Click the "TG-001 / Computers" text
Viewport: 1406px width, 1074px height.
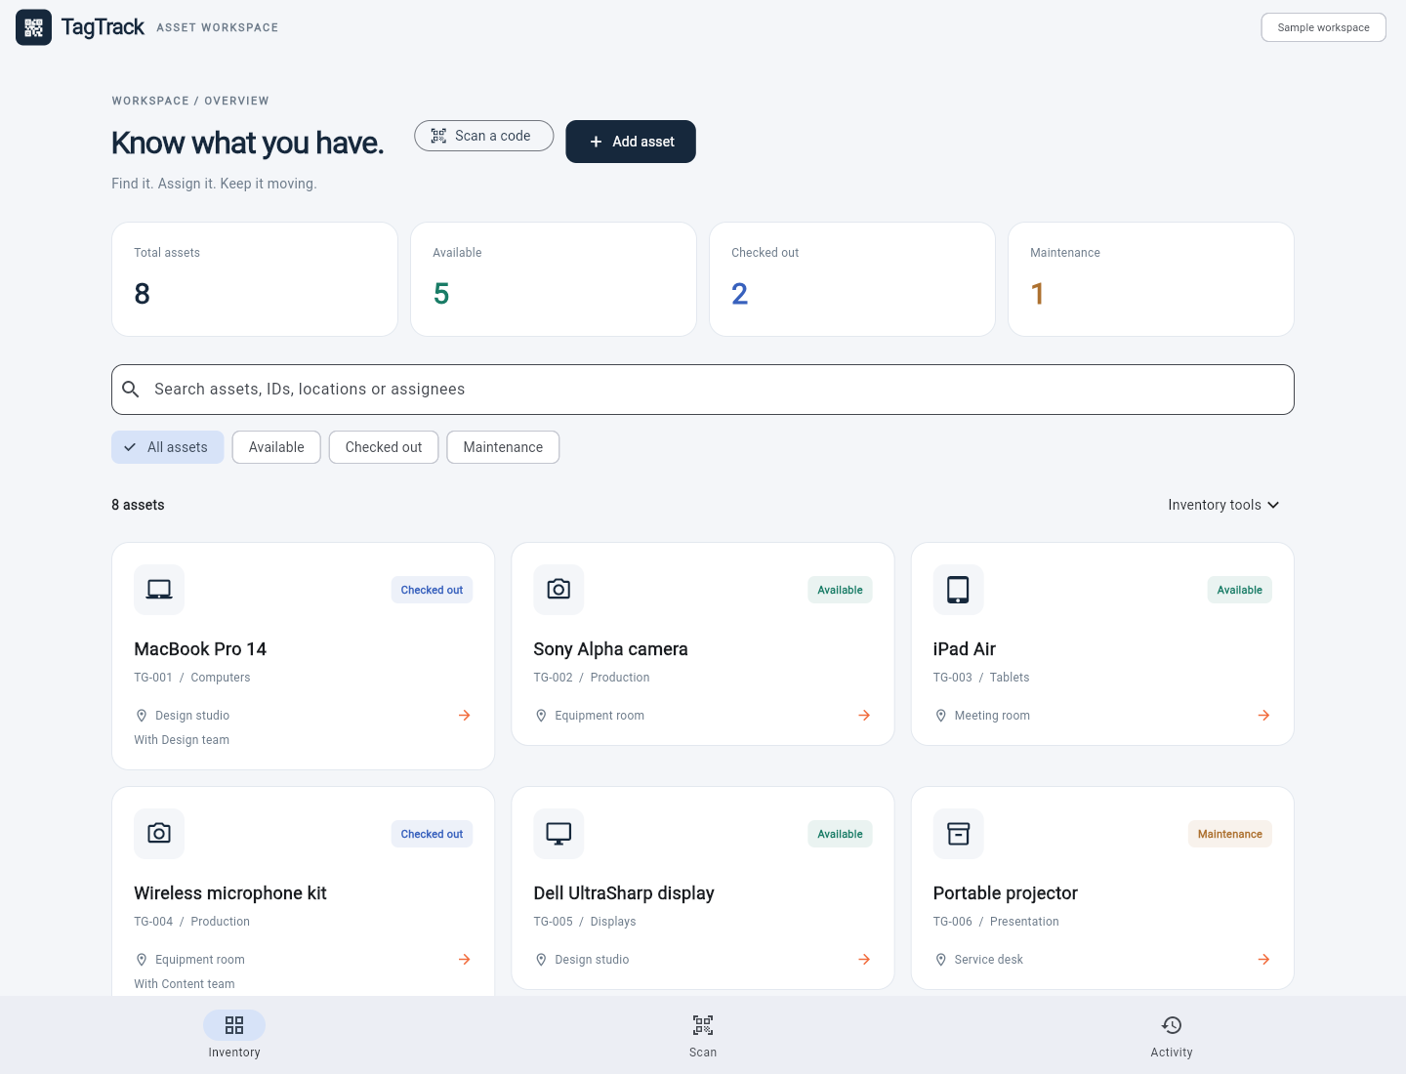pyautogui.click(x=192, y=678)
